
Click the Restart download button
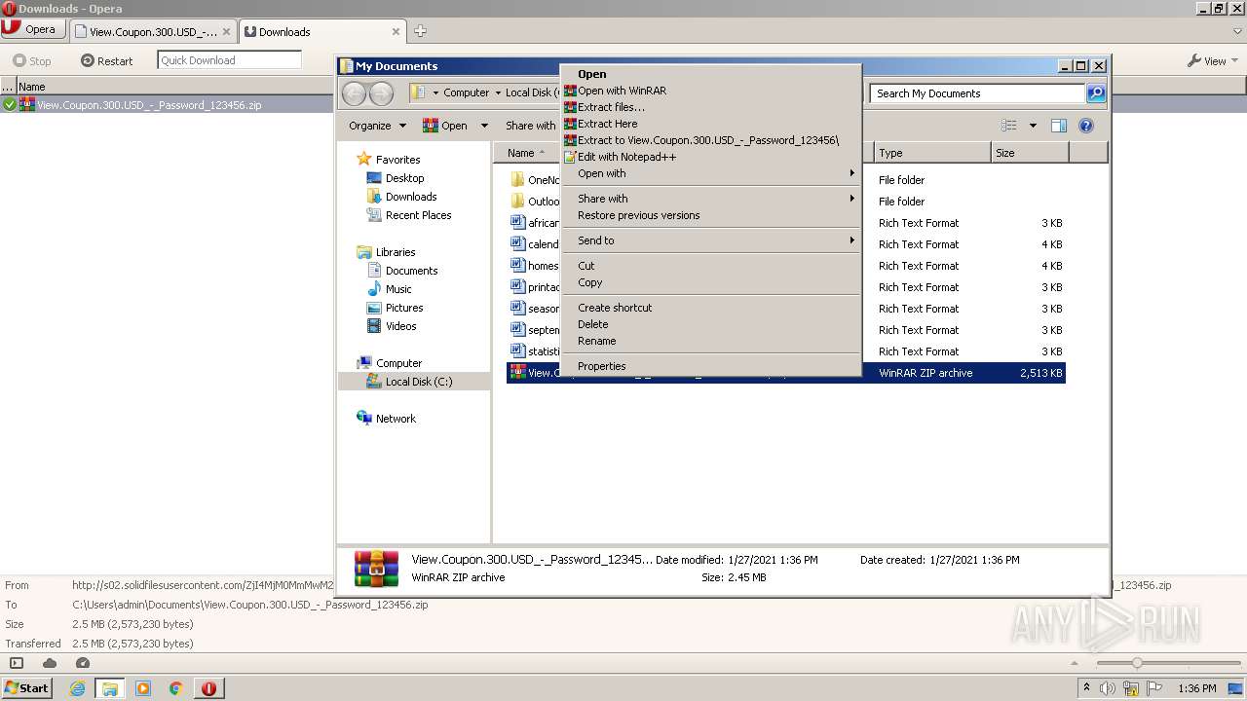[106, 60]
